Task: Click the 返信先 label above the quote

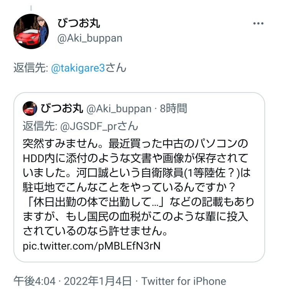Action: coord(30,68)
